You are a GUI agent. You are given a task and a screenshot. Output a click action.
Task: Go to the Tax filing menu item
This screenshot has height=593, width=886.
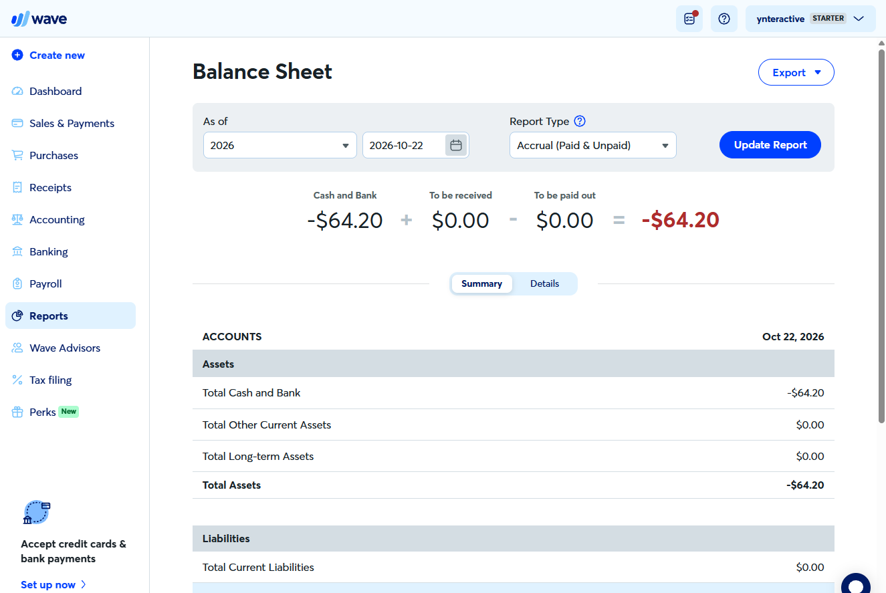click(x=70, y=380)
